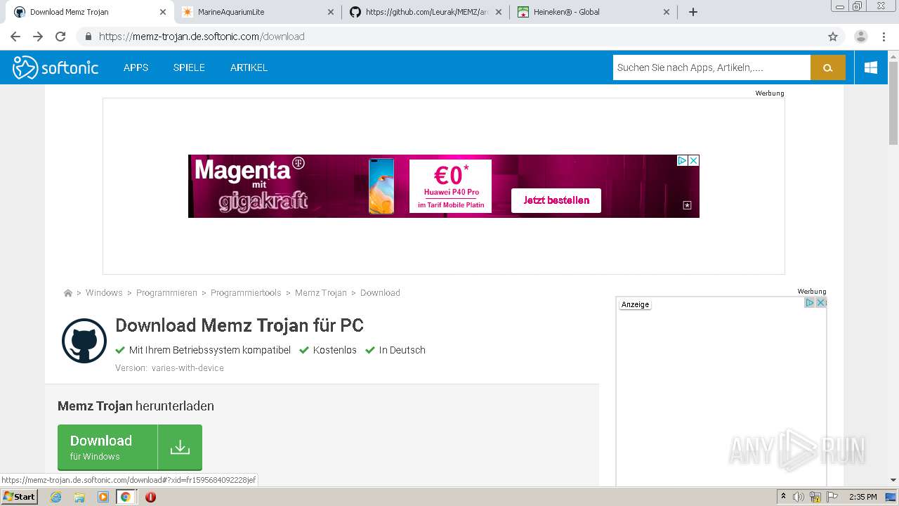899x506 pixels.
Task: Open AdChoices icon on sidebar ad
Action: click(x=809, y=302)
